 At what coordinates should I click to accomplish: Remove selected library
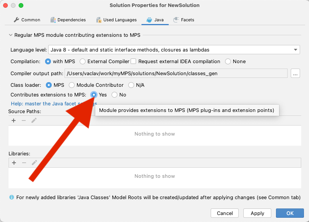pos(24,163)
